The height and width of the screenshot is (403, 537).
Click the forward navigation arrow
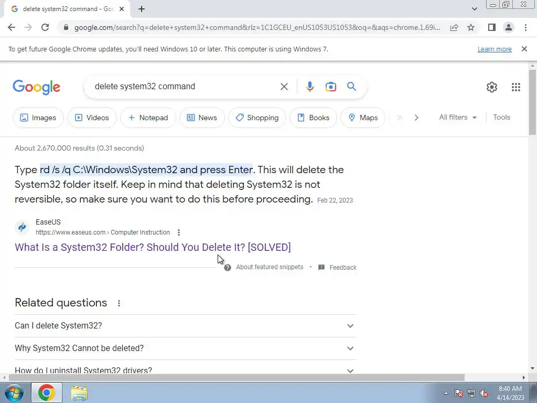(x=28, y=27)
